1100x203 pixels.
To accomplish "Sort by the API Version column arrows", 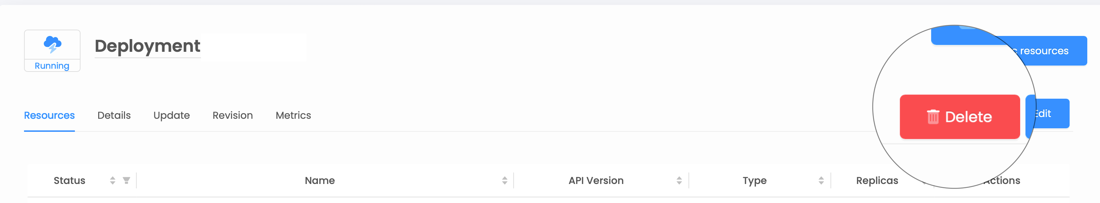I will coord(680,180).
